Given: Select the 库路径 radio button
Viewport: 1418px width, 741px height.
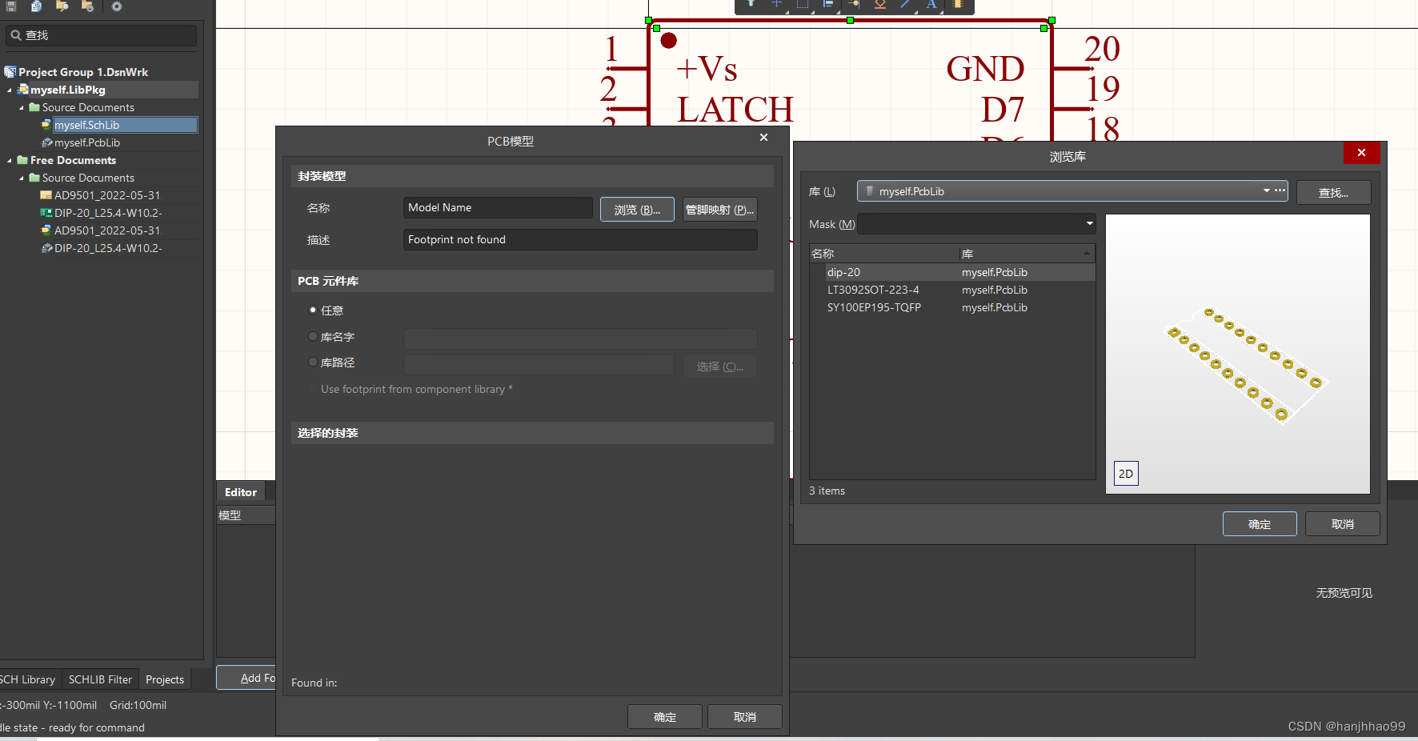Looking at the screenshot, I should coord(313,362).
